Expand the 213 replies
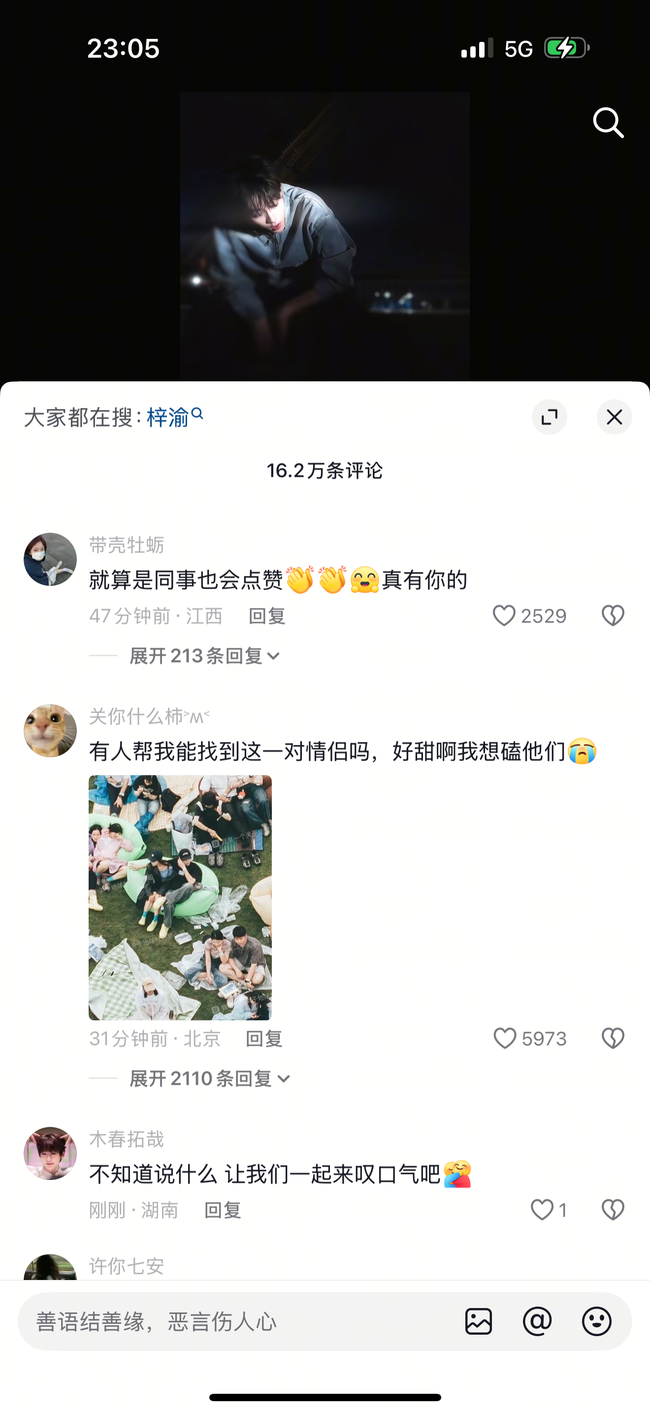 click(204, 655)
